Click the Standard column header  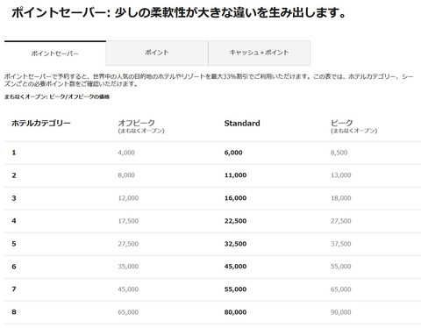[242, 124]
